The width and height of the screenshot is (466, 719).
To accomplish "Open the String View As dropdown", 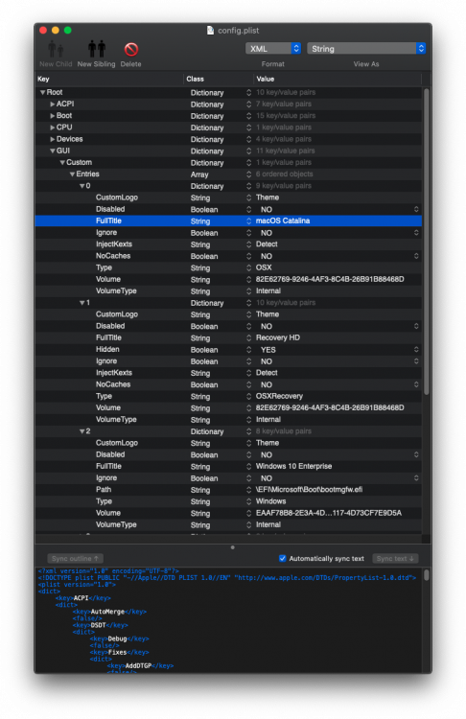I will pos(366,49).
